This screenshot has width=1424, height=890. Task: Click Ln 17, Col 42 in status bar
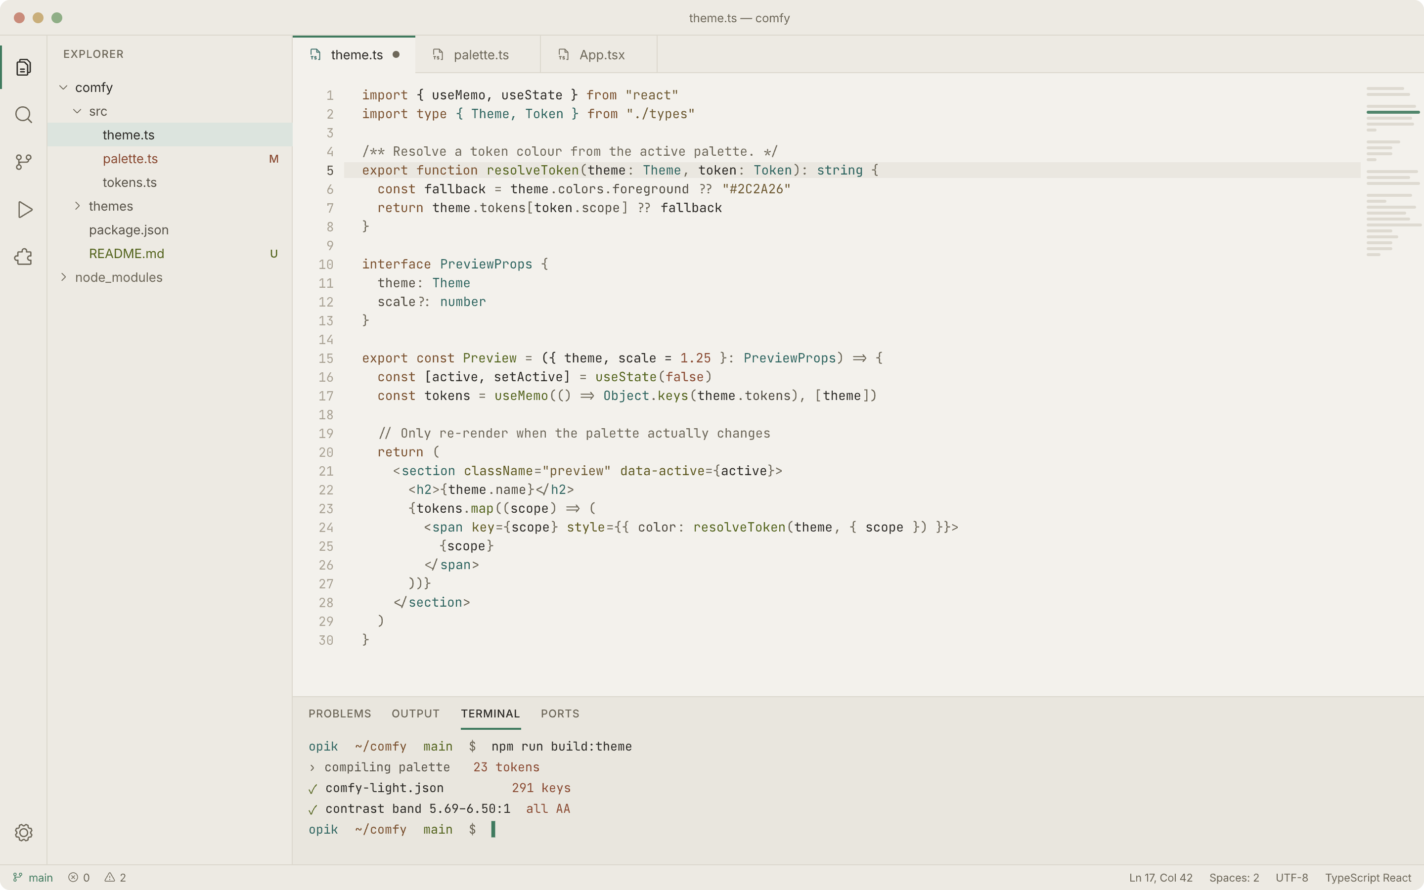coord(1160,877)
